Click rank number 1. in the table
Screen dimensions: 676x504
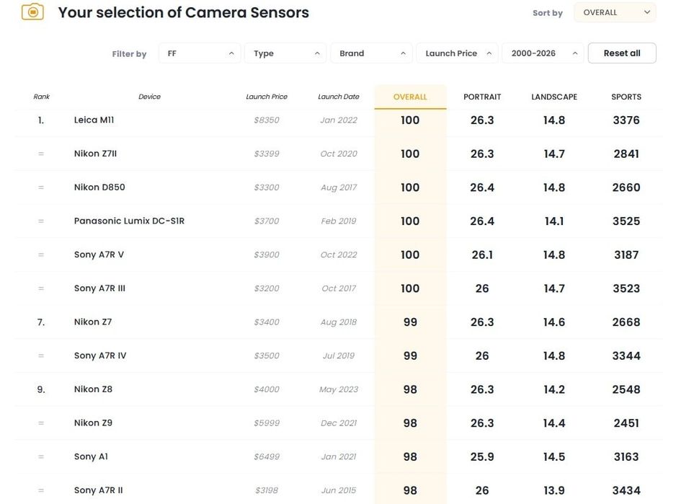click(41, 120)
